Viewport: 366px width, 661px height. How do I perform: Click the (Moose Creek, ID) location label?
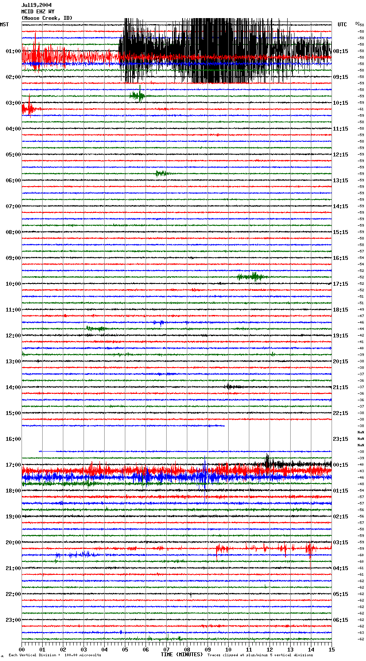pos(47,18)
